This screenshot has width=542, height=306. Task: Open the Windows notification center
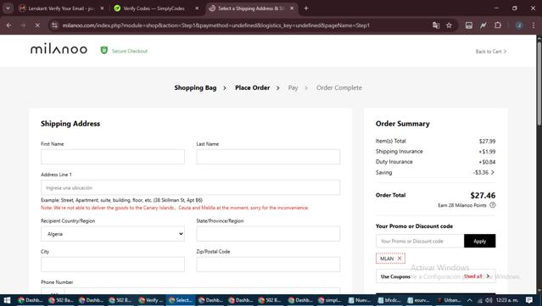[529, 300]
